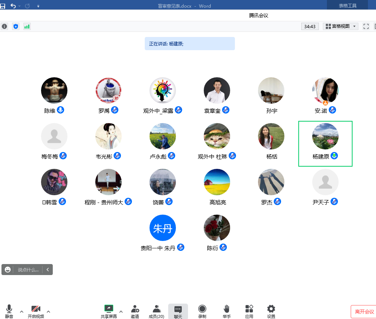Click Word save icon in title bar
Image resolution: width=376 pixels, height=319 pixels.
click(3, 6)
